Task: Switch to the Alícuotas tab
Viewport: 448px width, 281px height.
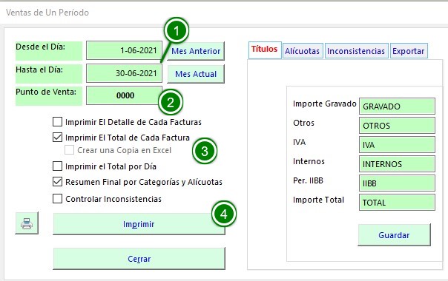Action: pyautogui.click(x=303, y=51)
